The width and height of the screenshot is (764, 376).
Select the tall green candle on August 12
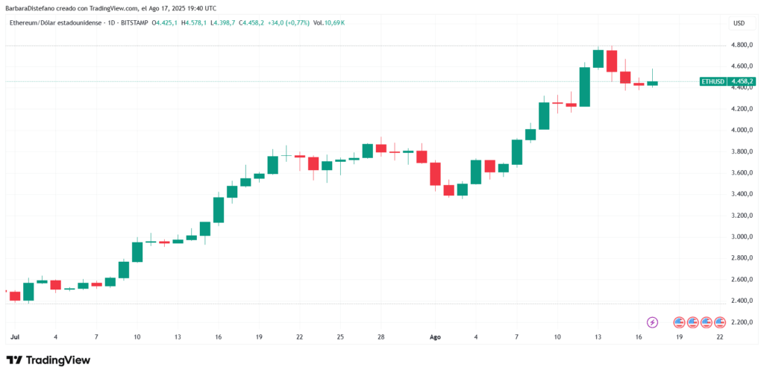(585, 87)
